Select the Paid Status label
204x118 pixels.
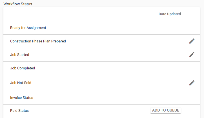19,110
